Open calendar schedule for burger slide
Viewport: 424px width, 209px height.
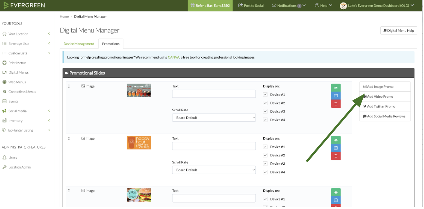[336, 200]
